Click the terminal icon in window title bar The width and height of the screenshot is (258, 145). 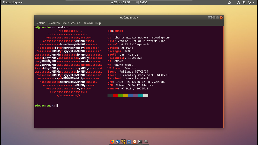click(x=210, y=17)
